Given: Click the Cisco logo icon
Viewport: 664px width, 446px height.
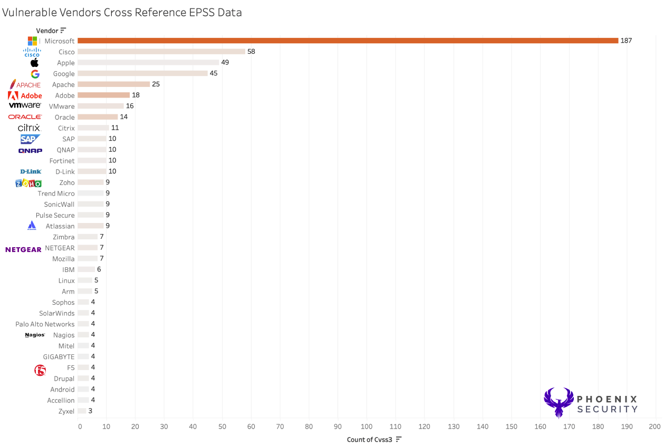Looking at the screenshot, I should click(x=32, y=52).
